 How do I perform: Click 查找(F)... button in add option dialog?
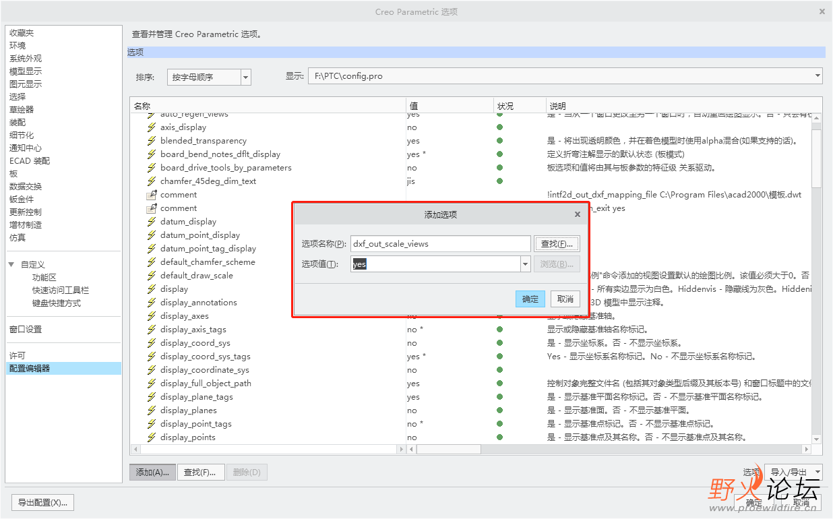[x=557, y=243]
